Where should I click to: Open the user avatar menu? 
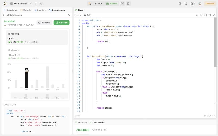click(200, 4)
